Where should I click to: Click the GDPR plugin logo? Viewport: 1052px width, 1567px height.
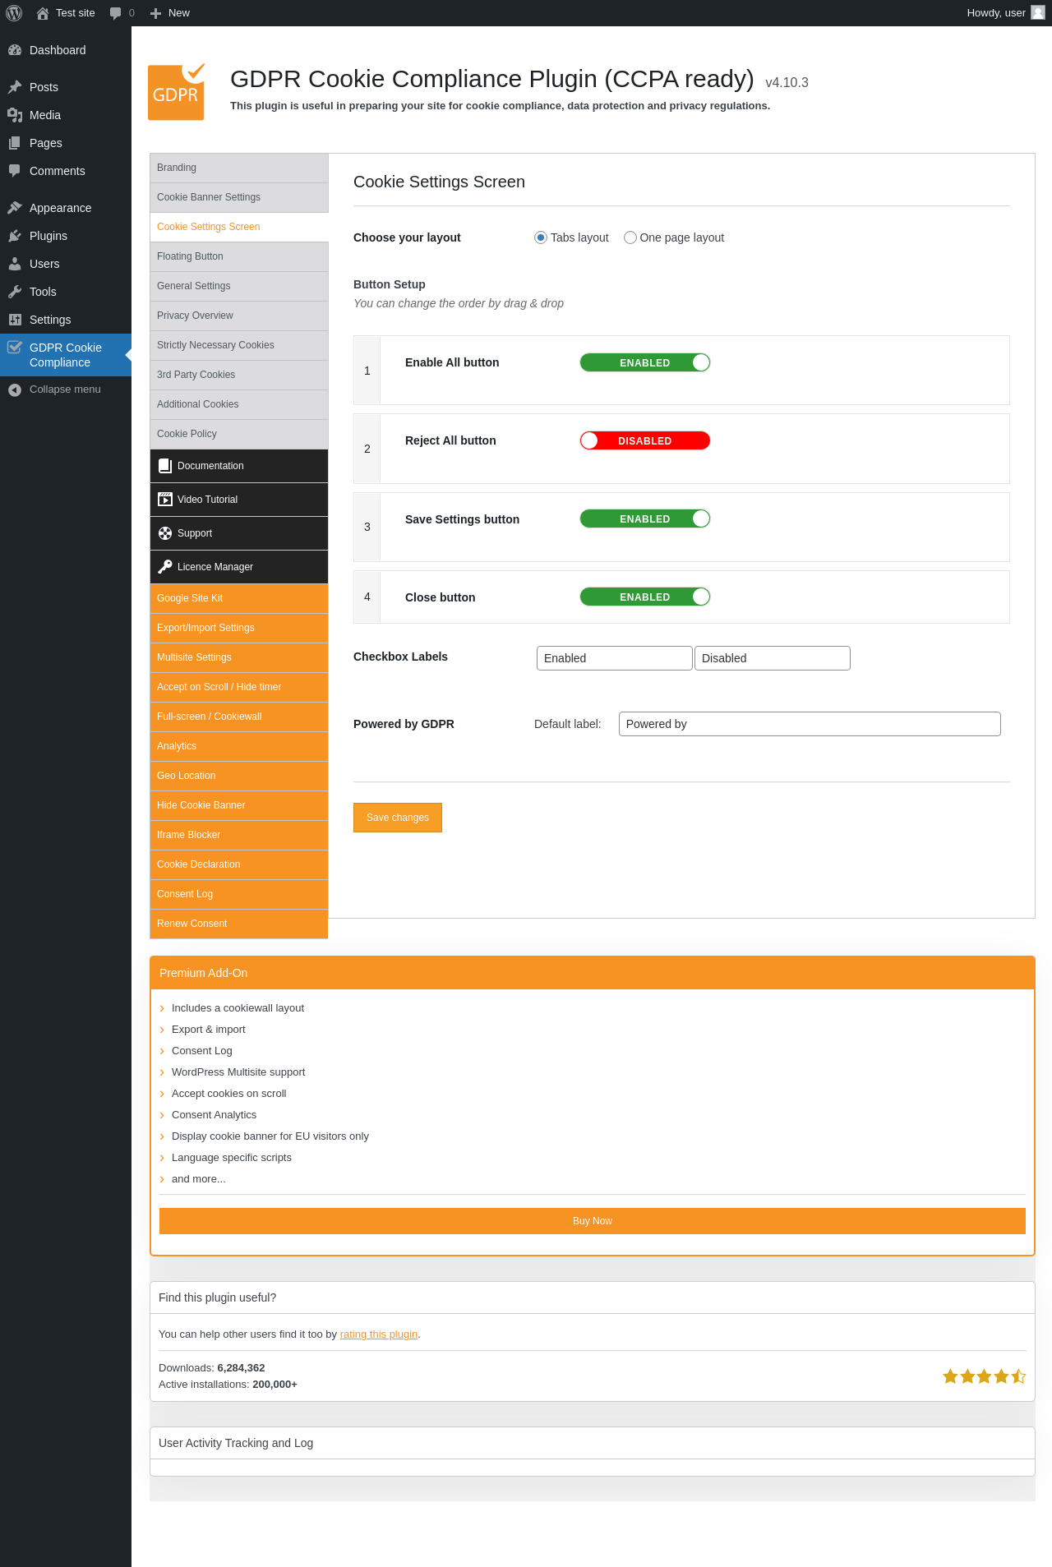click(177, 92)
